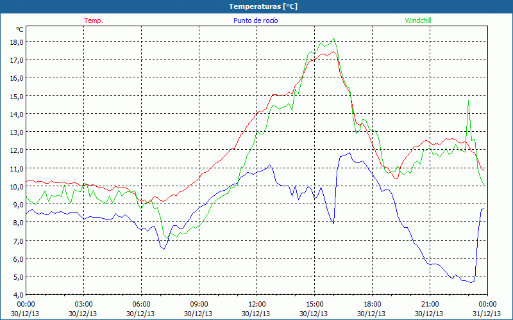Select the red Temp. legend label
The image size is (513, 320).
pos(94,20)
